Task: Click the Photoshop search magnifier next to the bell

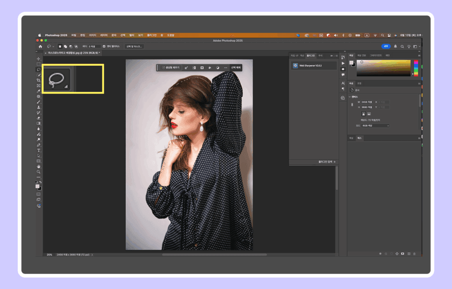Action: (x=402, y=46)
